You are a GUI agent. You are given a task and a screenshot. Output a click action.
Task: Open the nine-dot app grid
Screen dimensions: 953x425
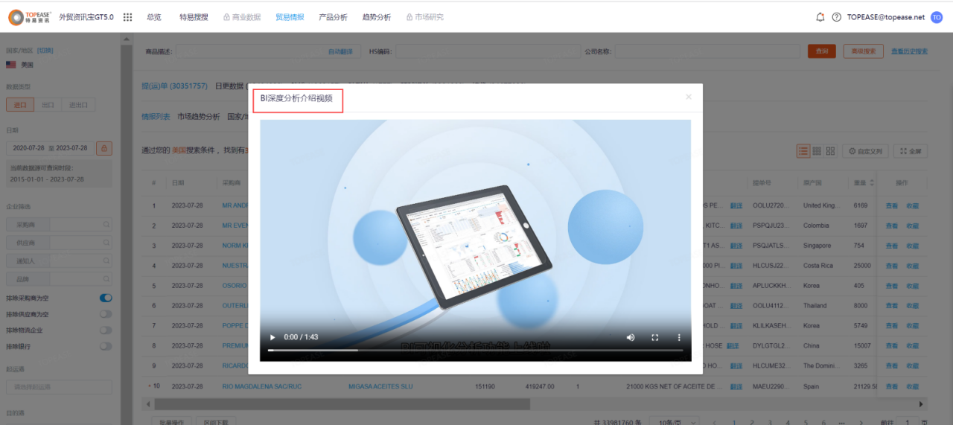128,17
